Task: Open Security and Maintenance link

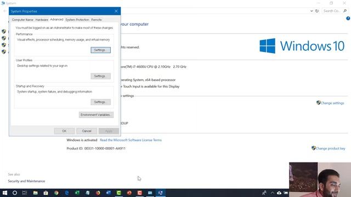Action: pyautogui.click(x=26, y=181)
